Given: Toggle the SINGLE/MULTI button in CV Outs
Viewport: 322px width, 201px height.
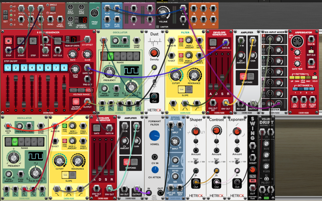Looking at the screenshot, I should pos(53,9).
